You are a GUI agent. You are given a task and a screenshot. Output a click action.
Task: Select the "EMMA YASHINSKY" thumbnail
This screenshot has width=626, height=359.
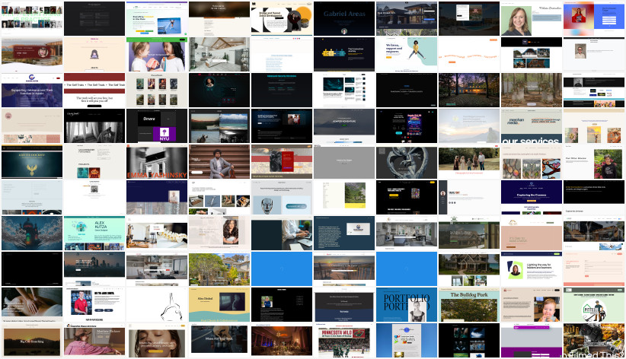(157, 161)
